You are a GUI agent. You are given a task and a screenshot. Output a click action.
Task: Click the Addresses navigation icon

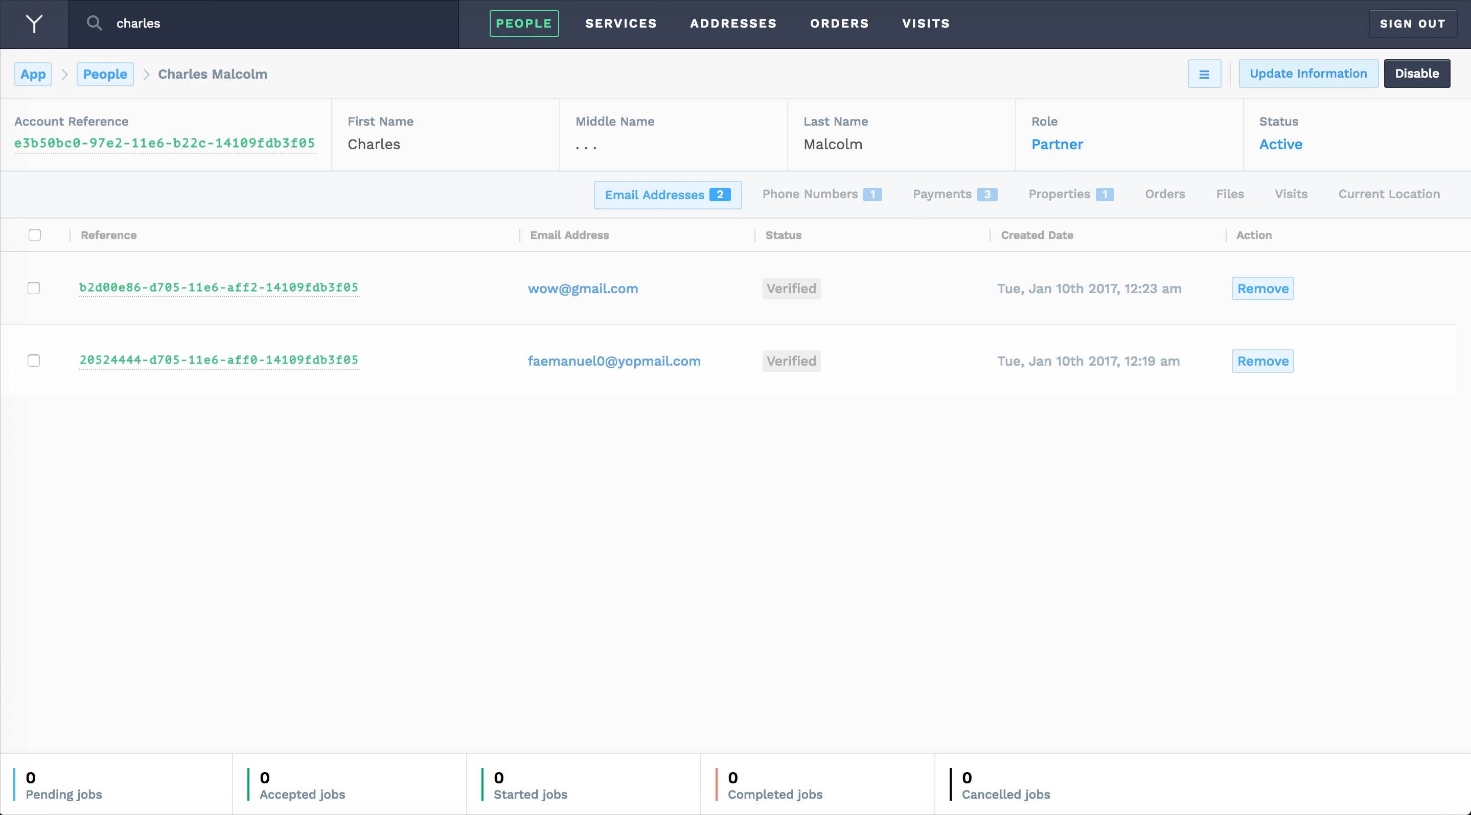point(732,23)
